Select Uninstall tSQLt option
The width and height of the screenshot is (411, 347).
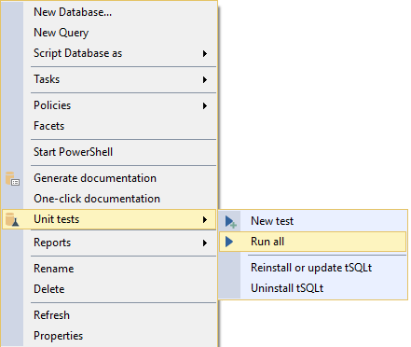313,288
